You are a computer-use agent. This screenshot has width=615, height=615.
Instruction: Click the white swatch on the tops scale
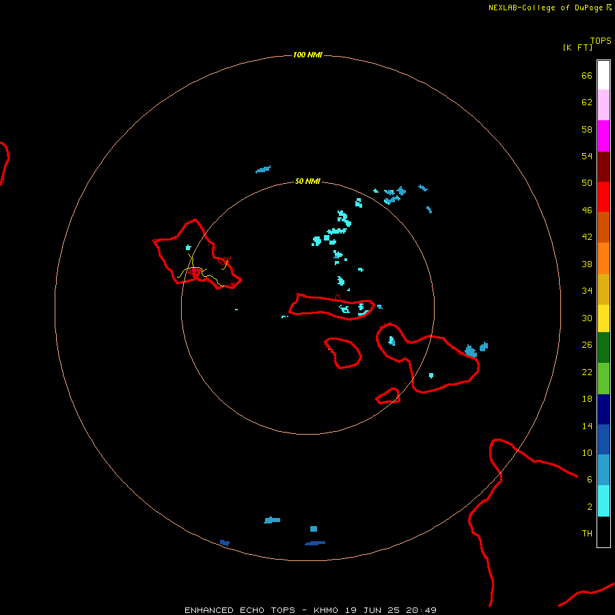(x=603, y=75)
